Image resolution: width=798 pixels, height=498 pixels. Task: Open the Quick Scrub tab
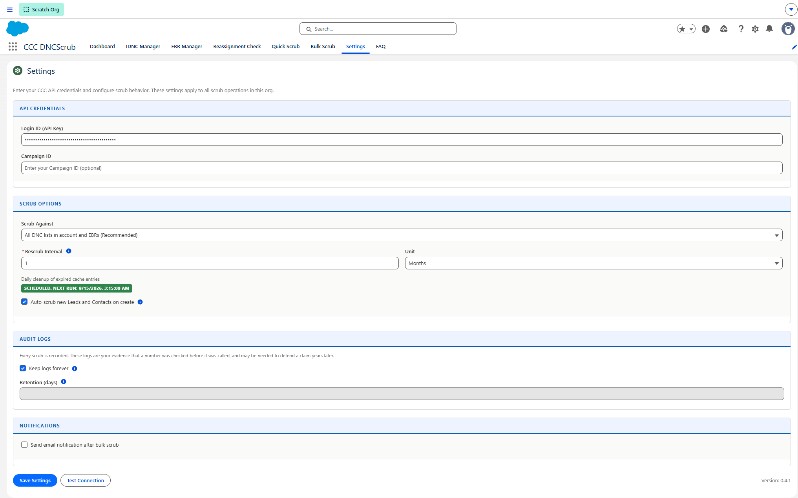(x=286, y=46)
